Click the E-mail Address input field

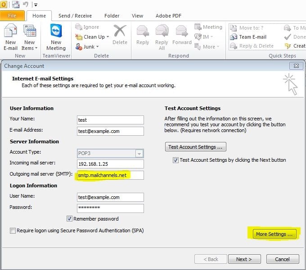click(x=110, y=131)
